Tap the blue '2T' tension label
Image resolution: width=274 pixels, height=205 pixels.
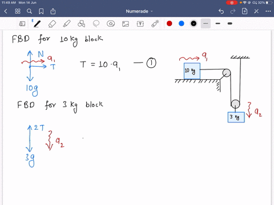click(x=39, y=128)
